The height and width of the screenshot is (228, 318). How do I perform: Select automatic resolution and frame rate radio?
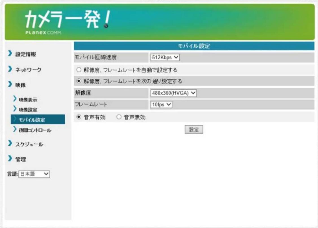[79, 70]
